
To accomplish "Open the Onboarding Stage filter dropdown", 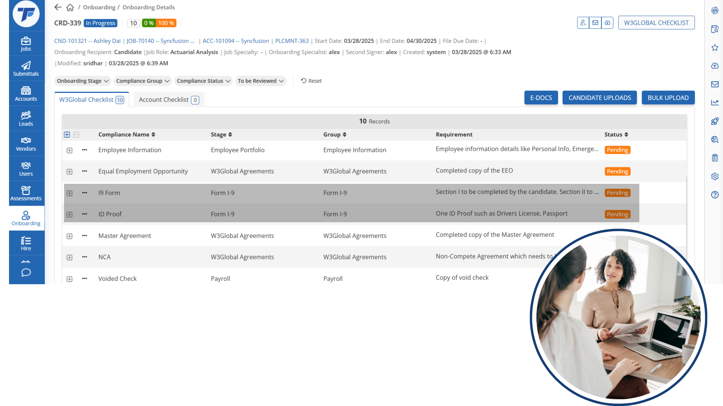I will click(82, 81).
